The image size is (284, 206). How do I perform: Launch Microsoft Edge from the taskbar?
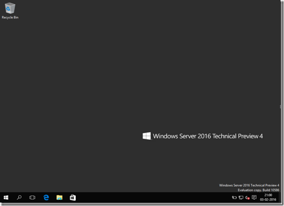pyautogui.click(x=46, y=198)
